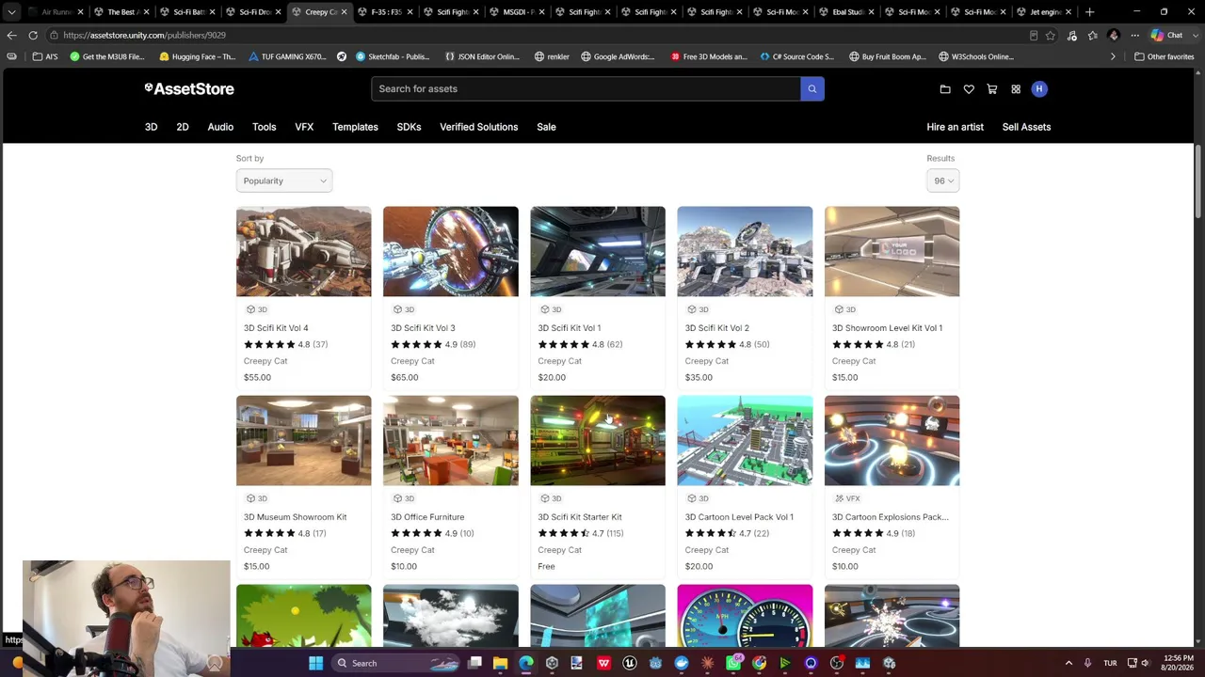Open the apps grid icon in header
Viewport: 1205px width, 677px height.
(x=1016, y=89)
